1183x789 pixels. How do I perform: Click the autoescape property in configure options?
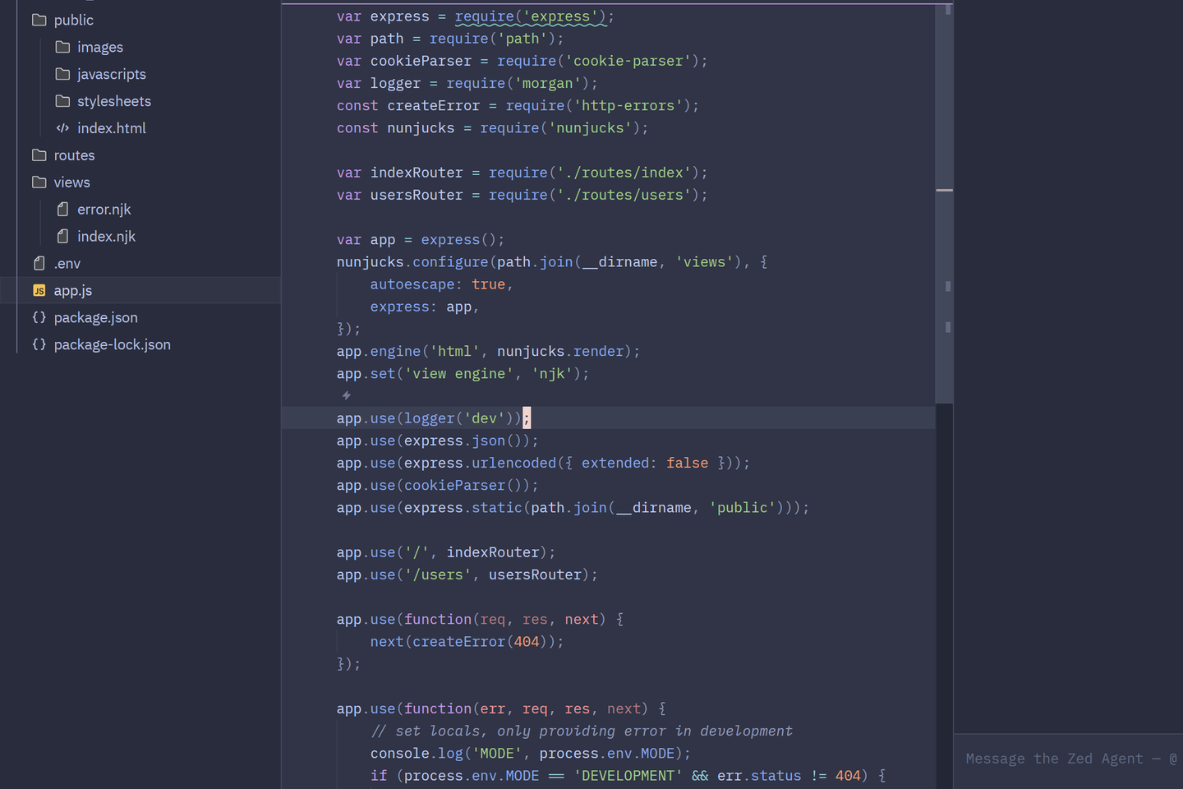coord(412,284)
